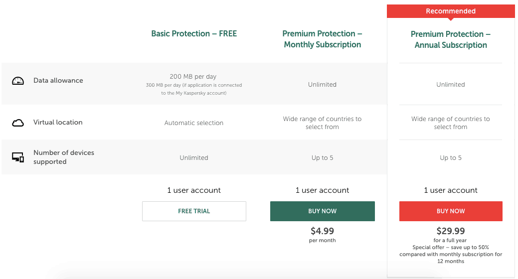Click Up to 5 in the annual column
The height and width of the screenshot is (279, 518).
coord(451,158)
